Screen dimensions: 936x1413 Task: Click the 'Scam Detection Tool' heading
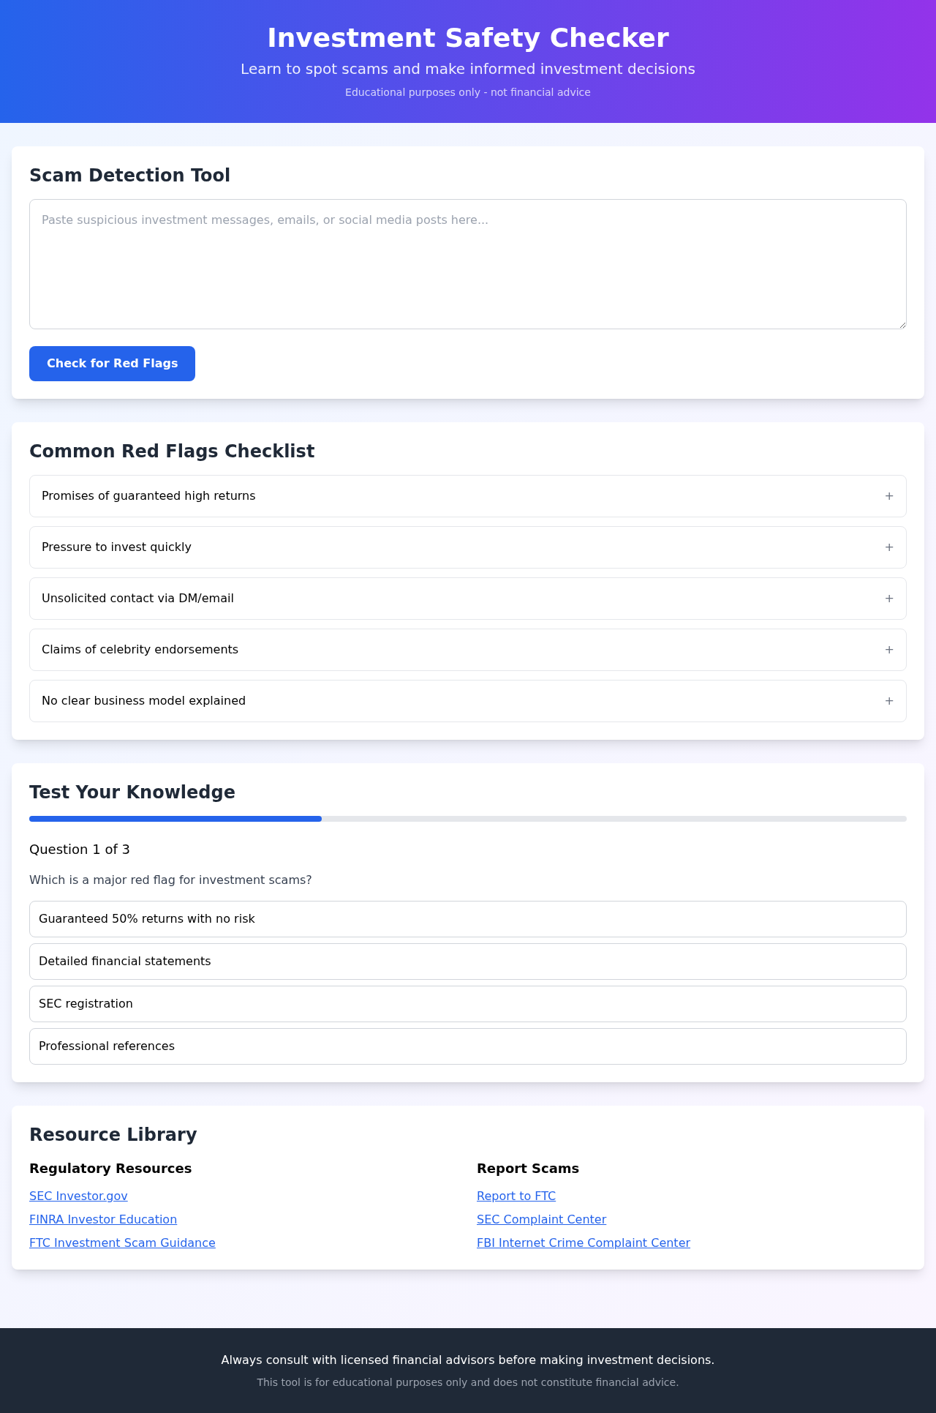pos(129,175)
